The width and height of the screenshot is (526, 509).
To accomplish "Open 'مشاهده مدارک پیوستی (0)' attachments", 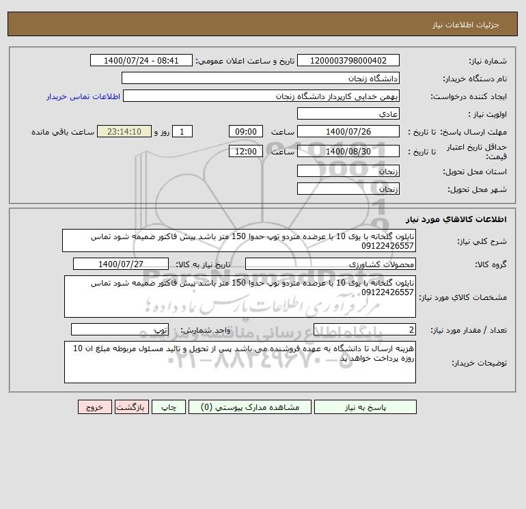I will tap(250, 407).
